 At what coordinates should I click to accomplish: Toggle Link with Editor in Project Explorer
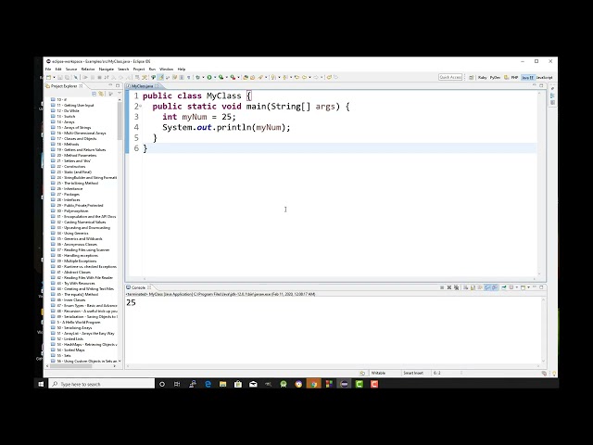pos(101,94)
